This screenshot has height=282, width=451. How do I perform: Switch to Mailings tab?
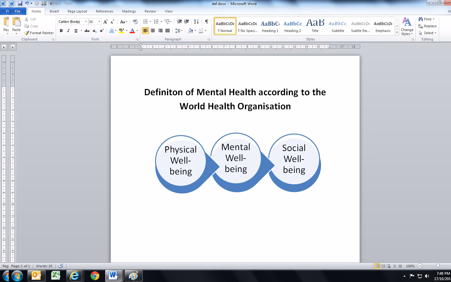(129, 11)
